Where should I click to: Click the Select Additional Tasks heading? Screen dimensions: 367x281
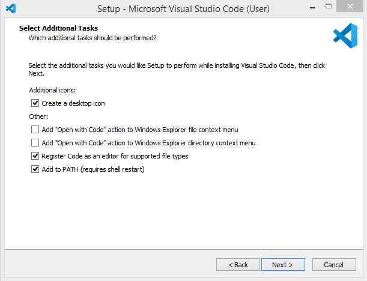tap(58, 28)
